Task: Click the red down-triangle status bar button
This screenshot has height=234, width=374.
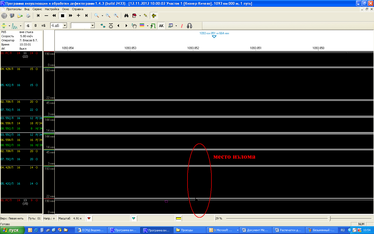Action: point(89,218)
